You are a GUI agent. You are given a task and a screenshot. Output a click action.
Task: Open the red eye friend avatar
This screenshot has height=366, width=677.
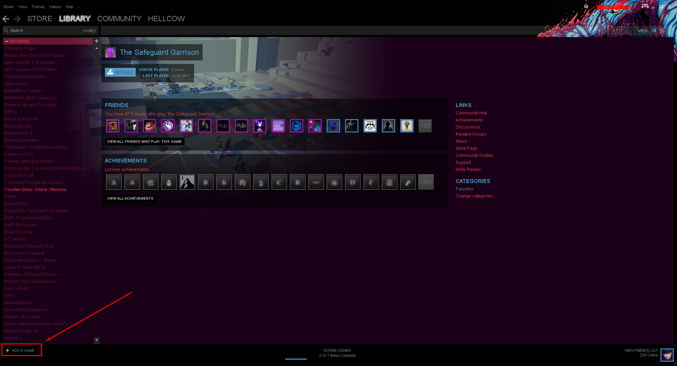pyautogui.click(x=150, y=126)
